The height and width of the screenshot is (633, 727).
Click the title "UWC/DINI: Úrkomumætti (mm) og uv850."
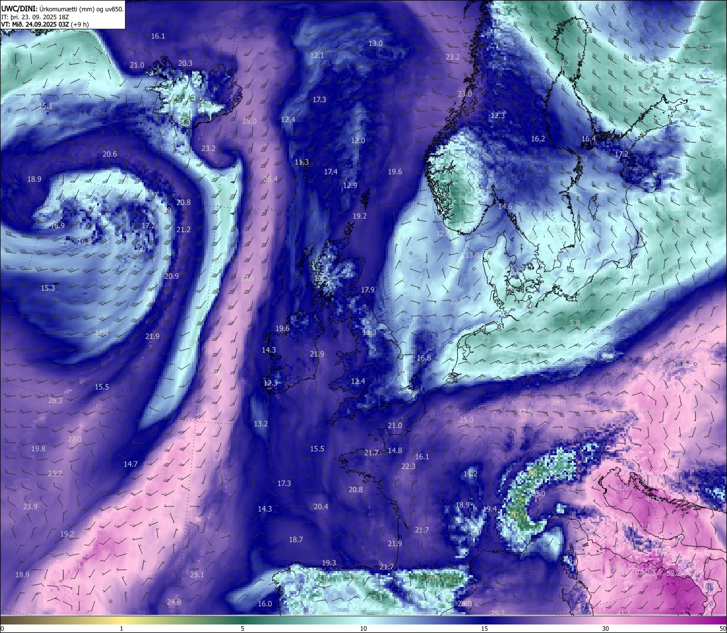point(62,9)
